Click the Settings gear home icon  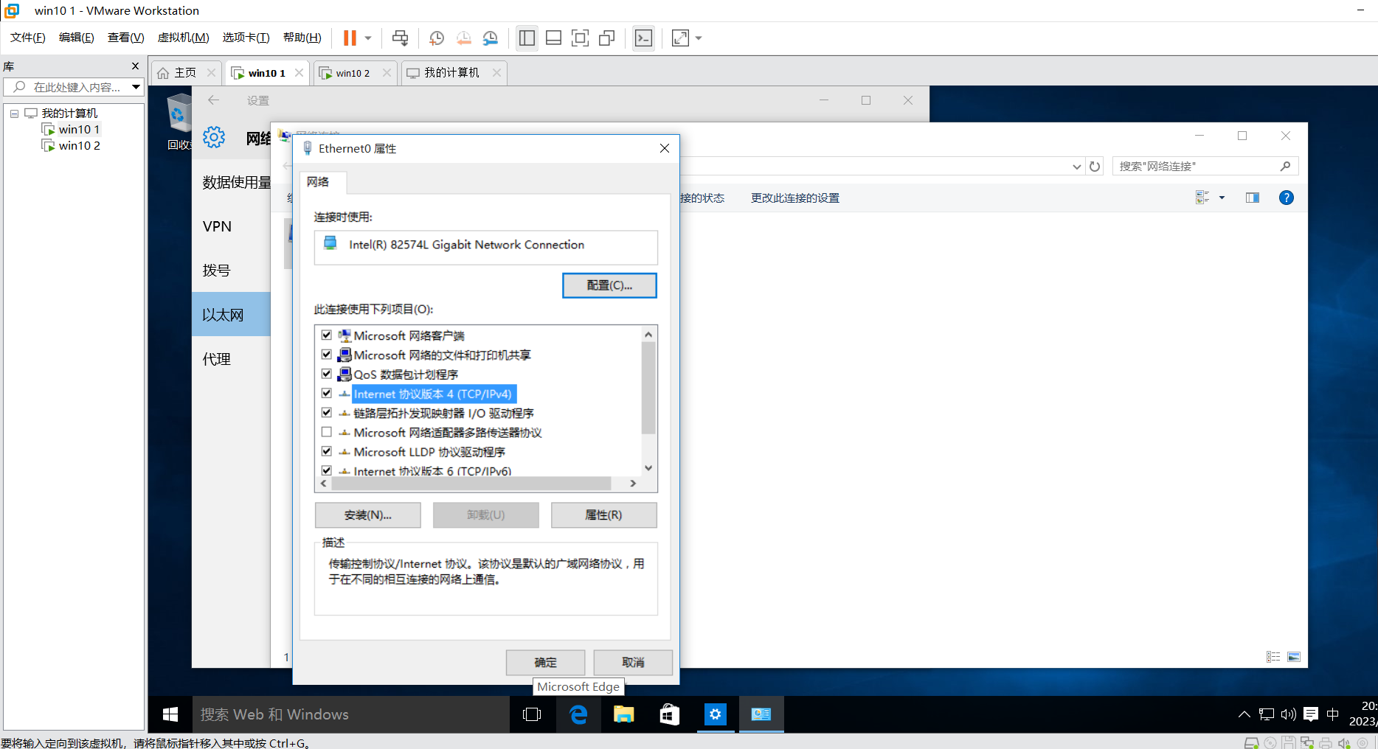[214, 137]
